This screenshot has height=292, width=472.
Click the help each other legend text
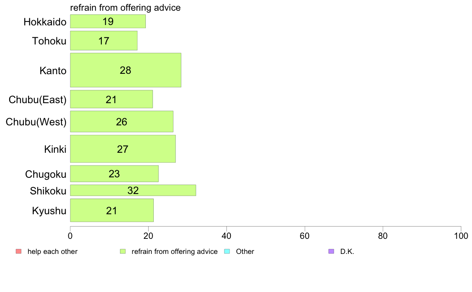click(x=52, y=252)
